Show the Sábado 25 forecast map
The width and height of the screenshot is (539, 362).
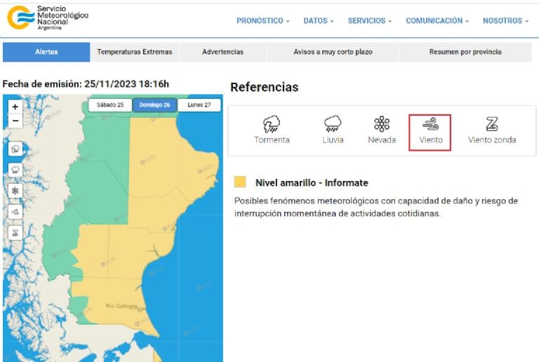coord(110,105)
